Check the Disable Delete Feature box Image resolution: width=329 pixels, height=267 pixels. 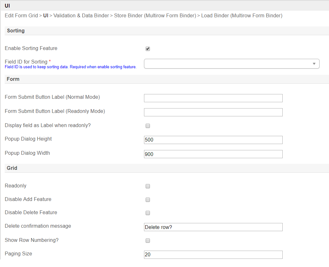(x=148, y=213)
